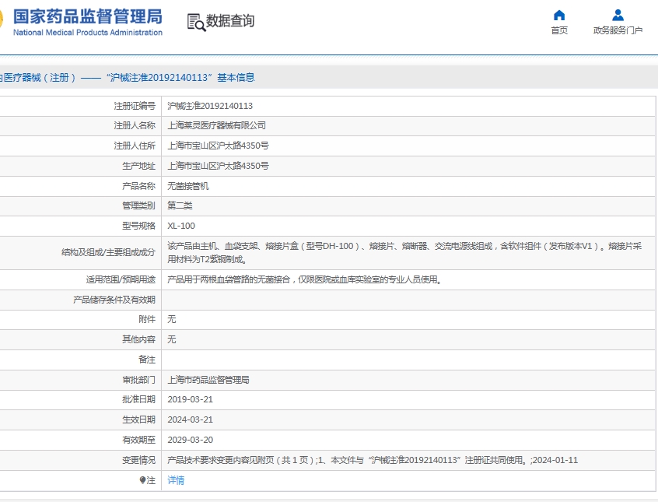Viewport: 658px width, 502px height.
Task: Click approving department 上海市药品监督管理局
Action: 208,380
